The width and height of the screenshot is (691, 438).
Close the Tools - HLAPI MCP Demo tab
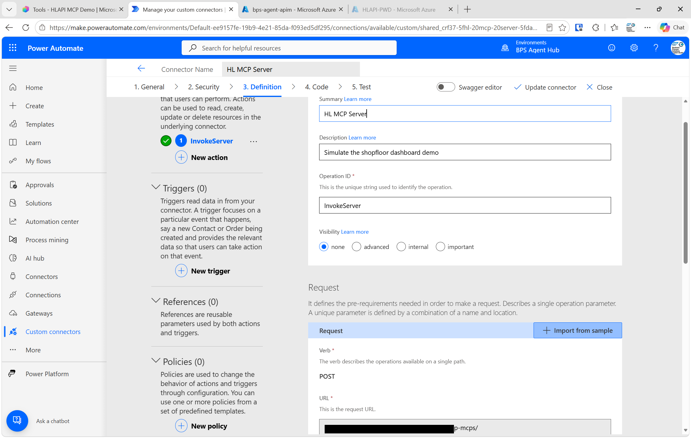(121, 9)
